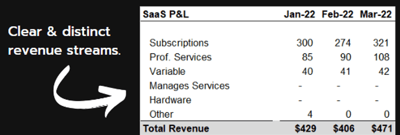Image resolution: width=400 pixels, height=135 pixels.
Task: Click the Manages Services row label
Action: 189,86
